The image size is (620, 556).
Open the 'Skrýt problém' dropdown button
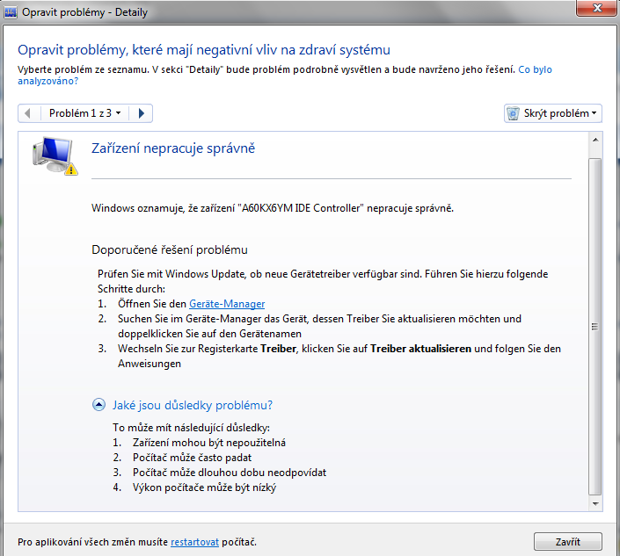pyautogui.click(x=553, y=113)
